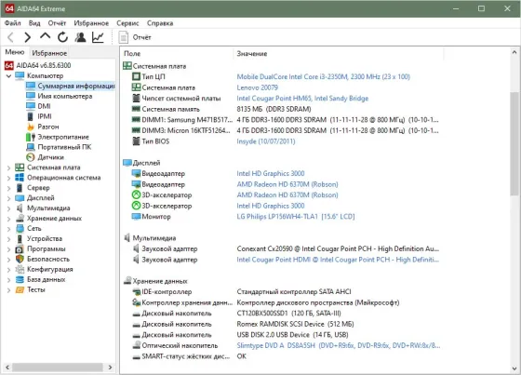Collapse the Компьютер tree node
The image size is (521, 375).
coord(8,75)
